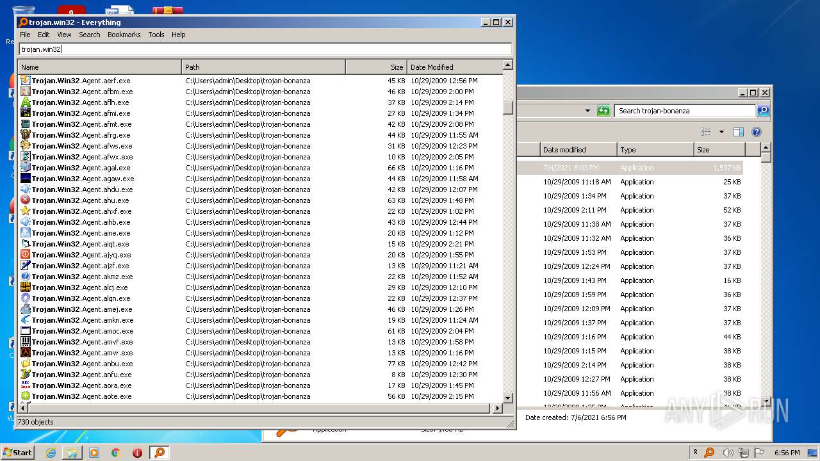
Task: Click the volume icon in system tray
Action: click(x=728, y=453)
